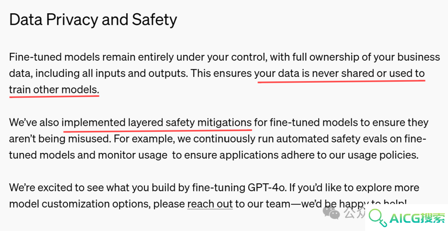Click underlined text "your data is never shared"
Image resolution: width=448 pixels, height=231 pixels.
point(314,73)
